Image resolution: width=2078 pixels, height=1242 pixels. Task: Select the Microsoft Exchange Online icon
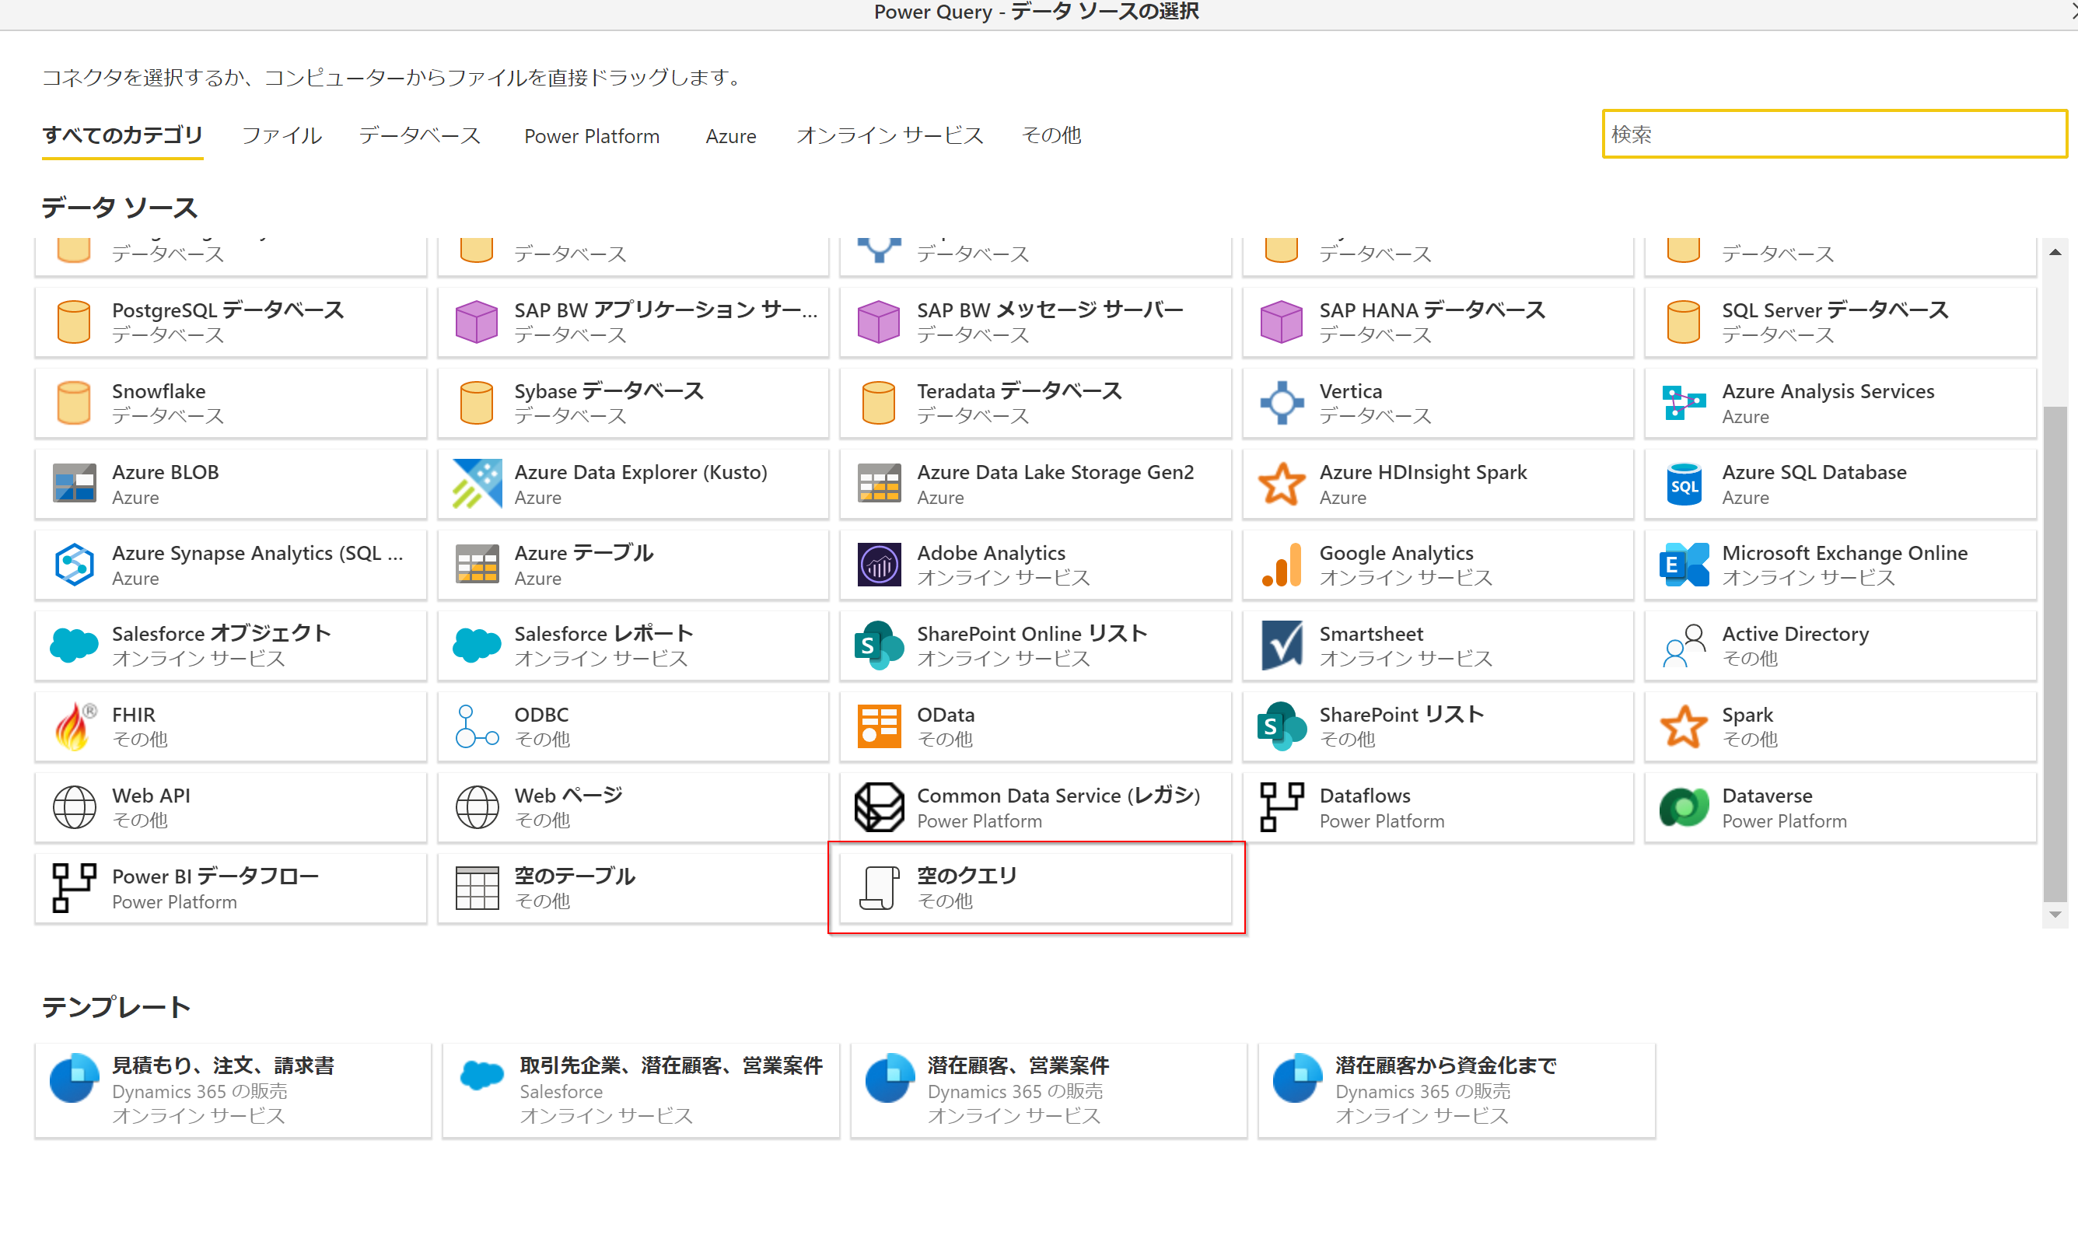[x=1683, y=565]
